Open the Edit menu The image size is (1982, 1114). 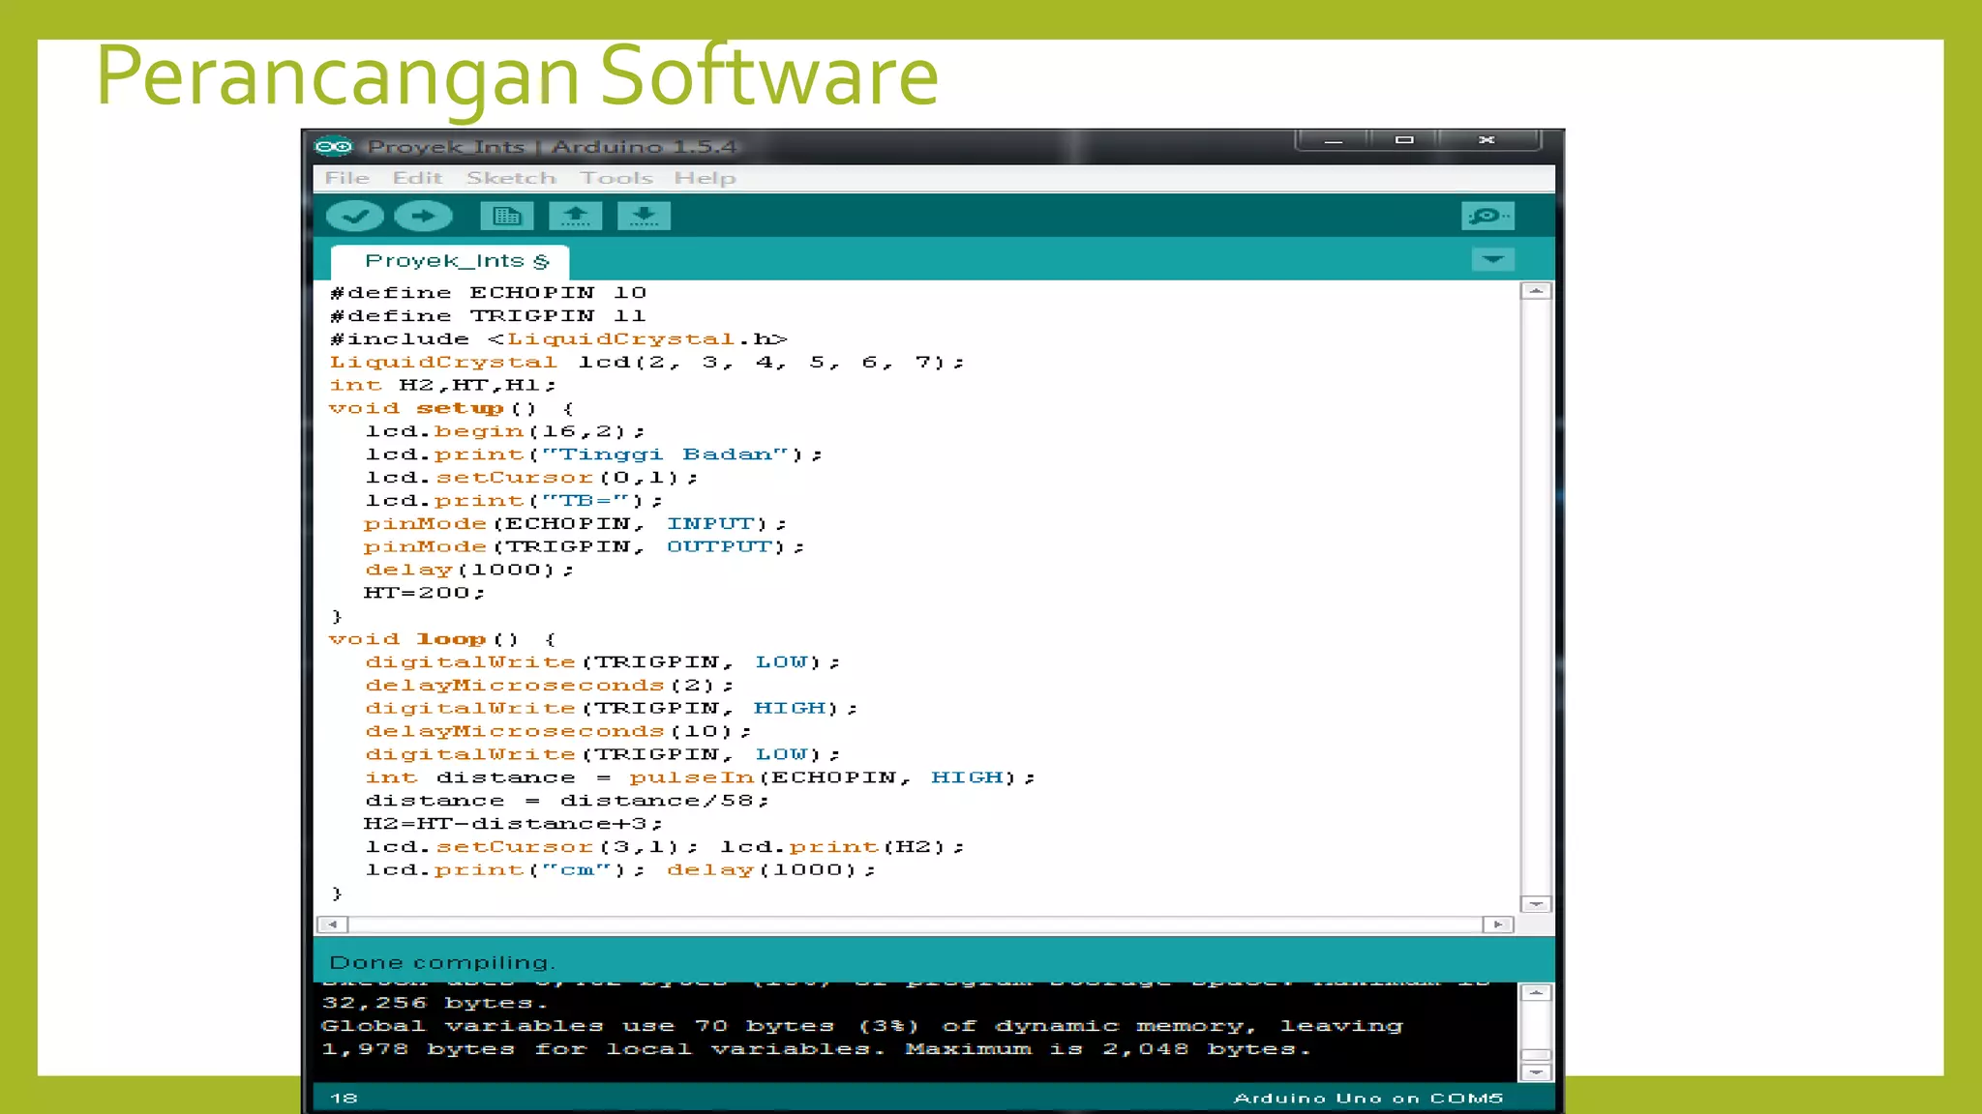coord(417,178)
